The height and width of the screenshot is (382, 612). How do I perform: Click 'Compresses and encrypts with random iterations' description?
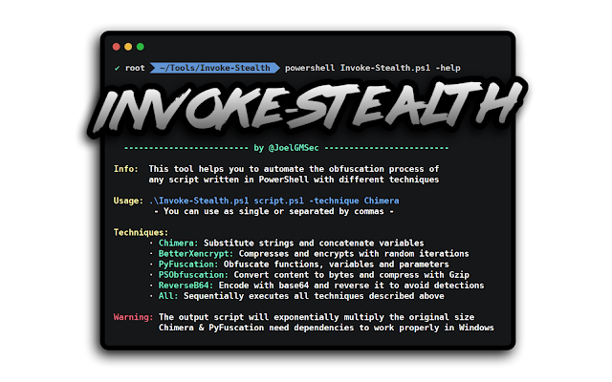(354, 253)
